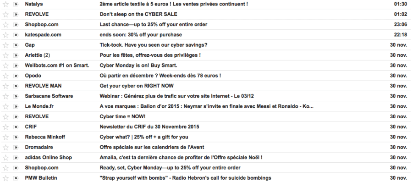This screenshot has width=418, height=182.
Task: Toggle importance marker for REVOLVE MAN email
Action: click(x=16, y=86)
